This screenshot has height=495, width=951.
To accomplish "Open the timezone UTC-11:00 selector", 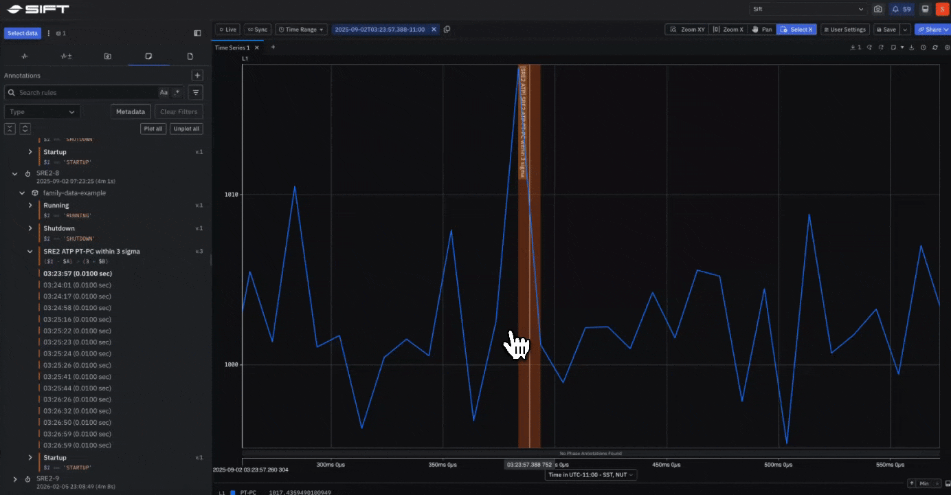I will (591, 474).
